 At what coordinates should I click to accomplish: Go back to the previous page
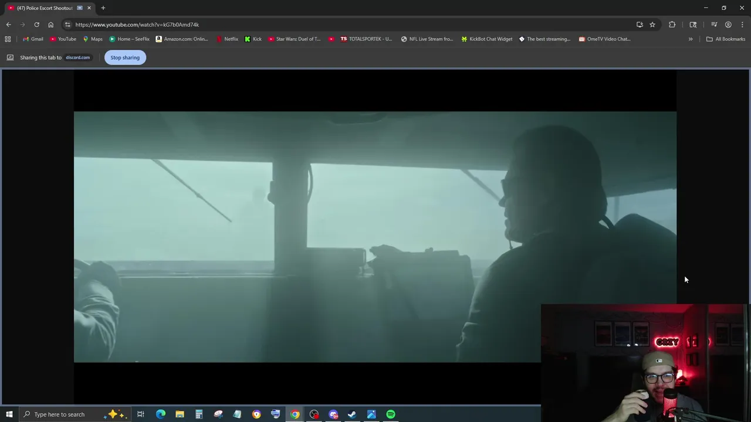8,25
